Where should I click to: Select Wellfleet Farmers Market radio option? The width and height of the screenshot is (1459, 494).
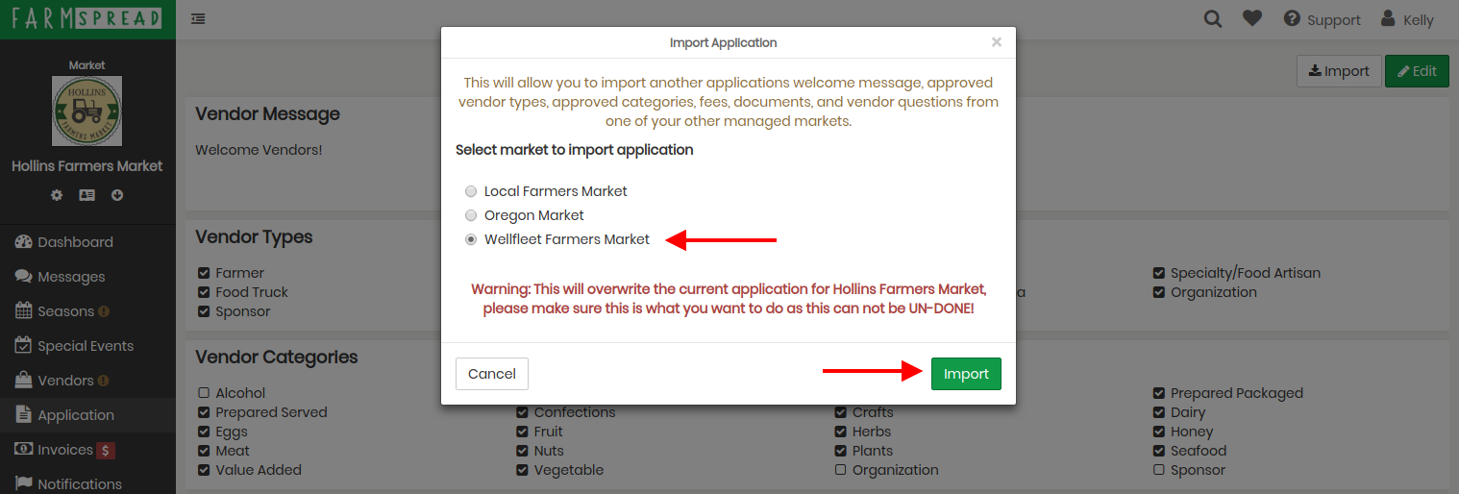[x=471, y=239]
